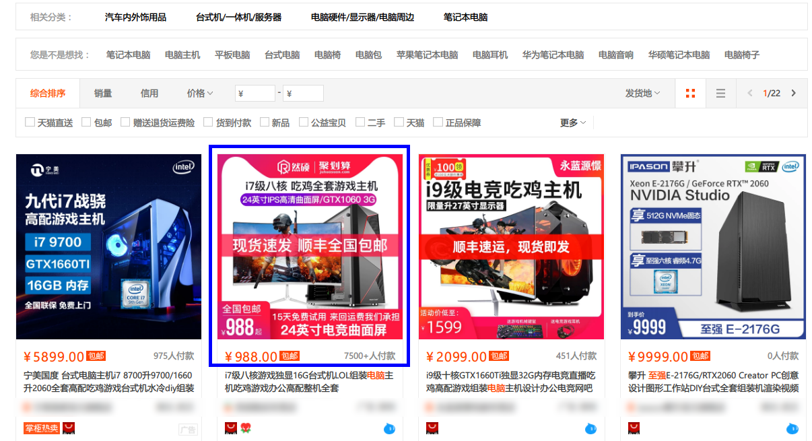Open Wangwang chat for the ¥2099 listing
Image resolution: width=812 pixels, height=441 pixels.
pyautogui.click(x=590, y=428)
